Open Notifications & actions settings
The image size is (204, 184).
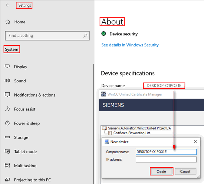point(34,95)
